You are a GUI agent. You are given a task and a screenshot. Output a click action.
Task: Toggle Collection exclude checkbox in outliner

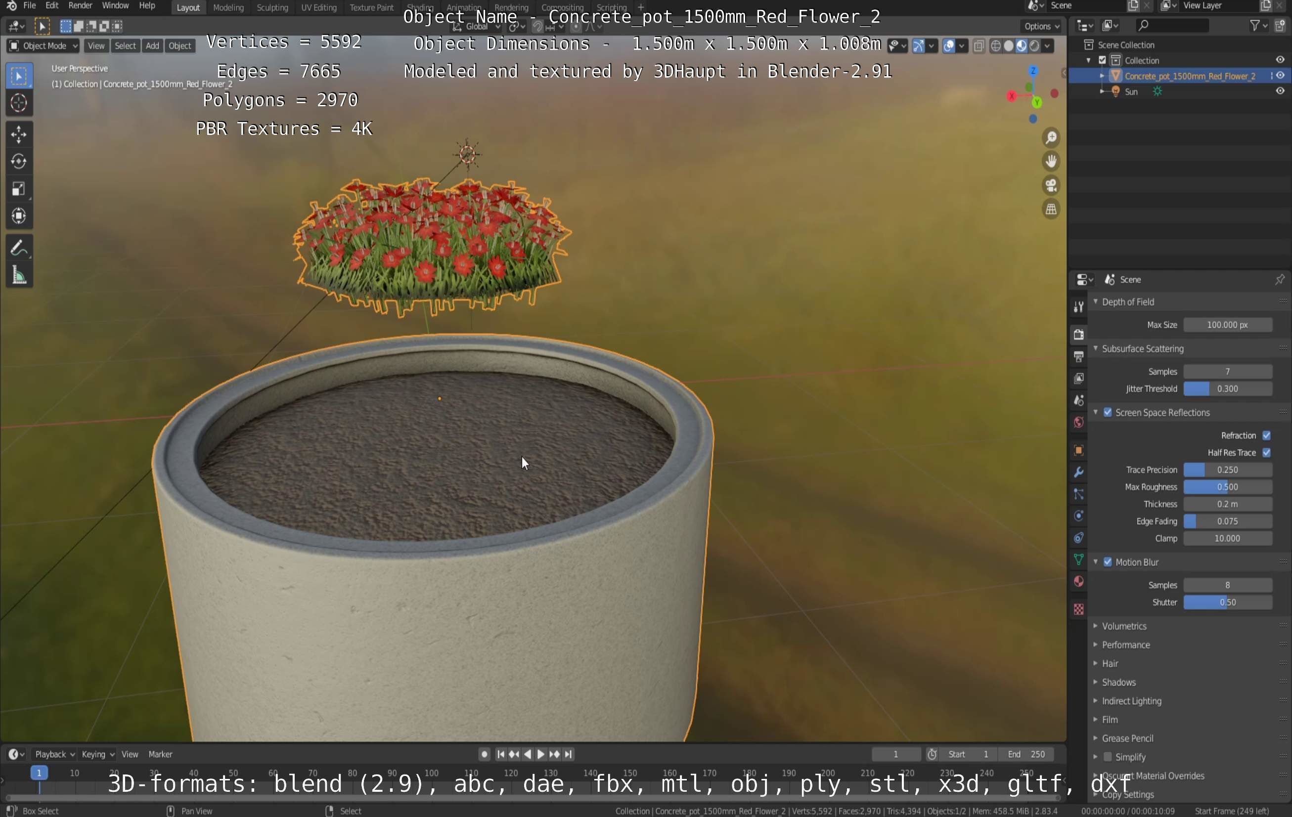point(1102,60)
